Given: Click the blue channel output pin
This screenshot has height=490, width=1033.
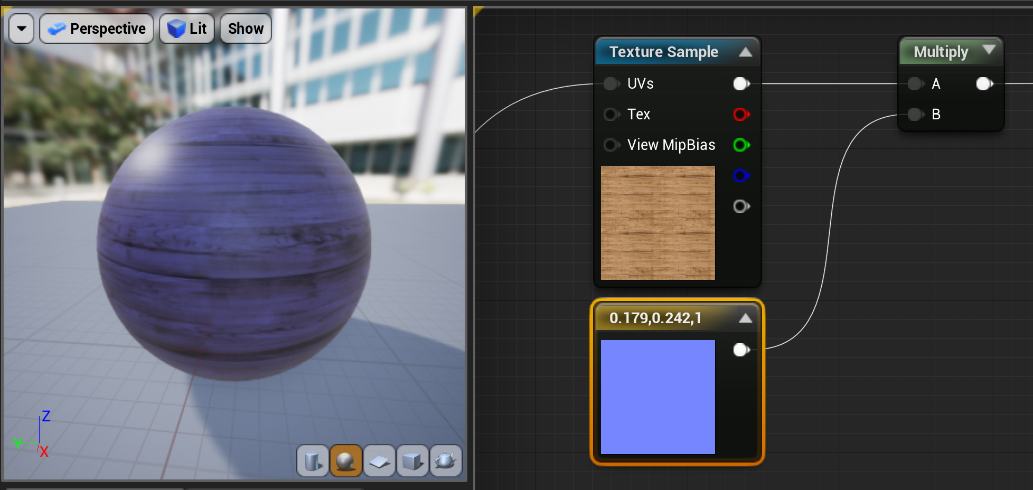Looking at the screenshot, I should pos(741,175).
